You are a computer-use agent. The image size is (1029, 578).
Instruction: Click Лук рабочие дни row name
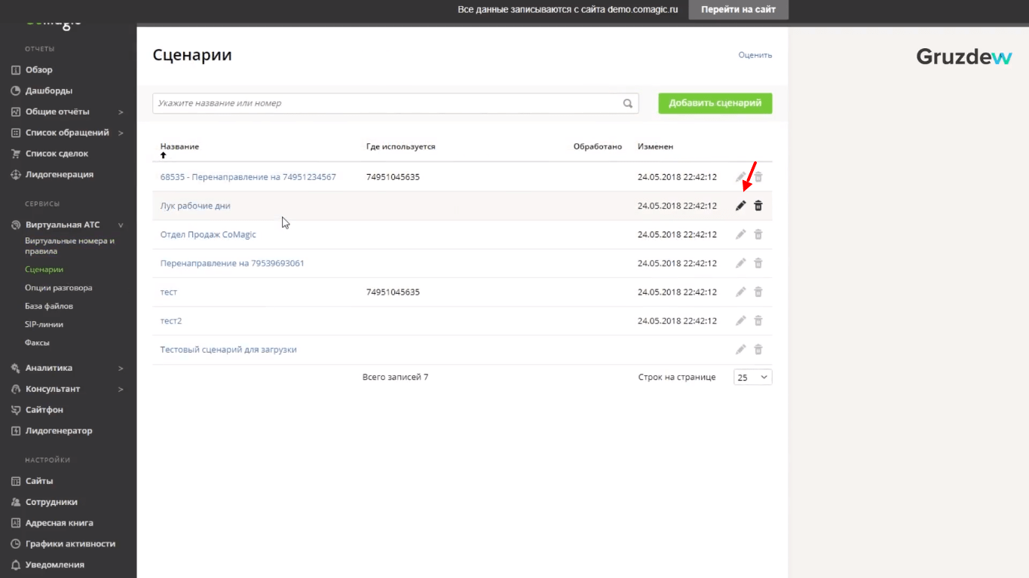click(x=195, y=206)
